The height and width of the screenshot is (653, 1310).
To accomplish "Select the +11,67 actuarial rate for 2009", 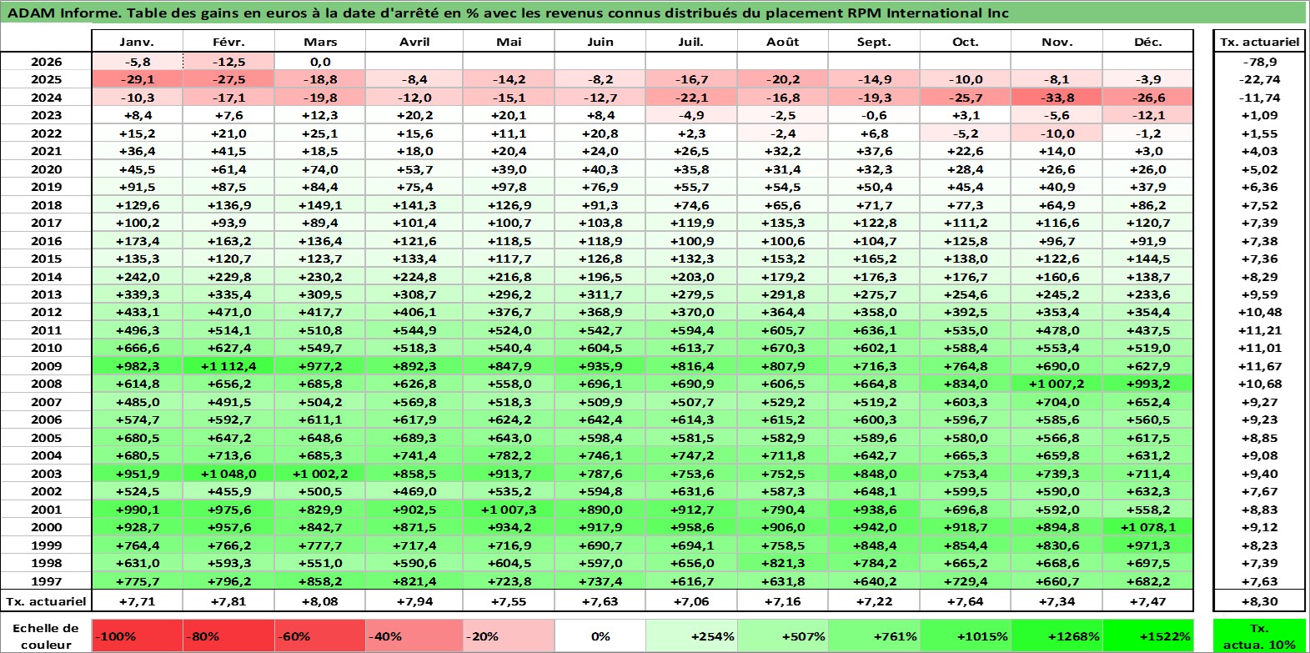I will pos(1259,366).
